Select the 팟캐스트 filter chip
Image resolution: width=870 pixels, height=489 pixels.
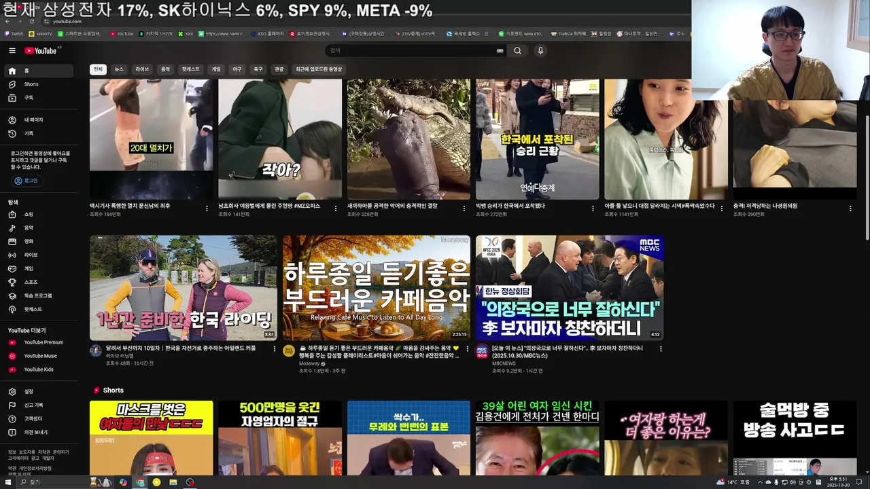pyautogui.click(x=190, y=69)
